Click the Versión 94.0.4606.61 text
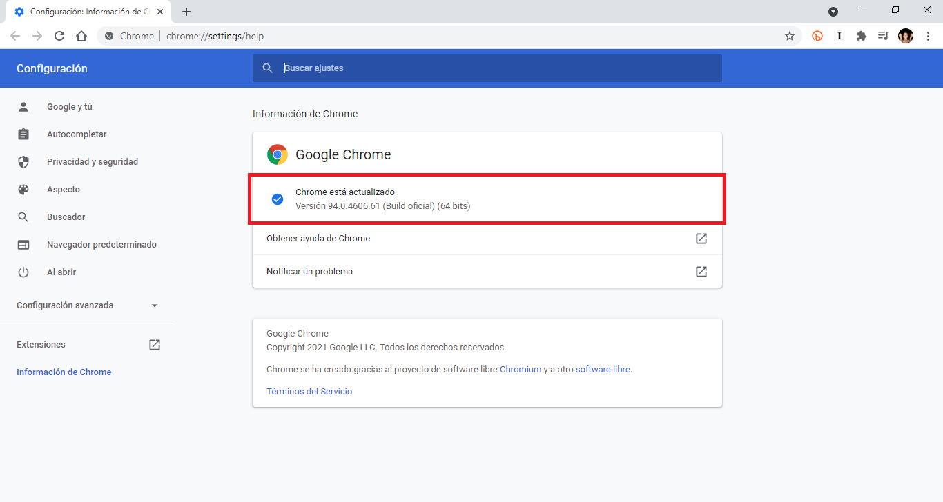Image resolution: width=943 pixels, height=502 pixels. pos(382,206)
